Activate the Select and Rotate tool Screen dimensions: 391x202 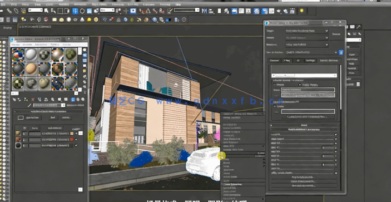(x=82, y=11)
